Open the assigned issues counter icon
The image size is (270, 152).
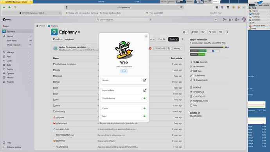click(x=224, y=20)
